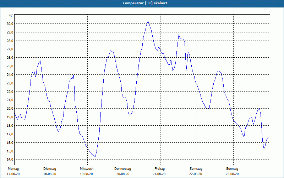Select the 21,0 y-axis value
This screenshot has width=284, height=178.
coord(10,100)
